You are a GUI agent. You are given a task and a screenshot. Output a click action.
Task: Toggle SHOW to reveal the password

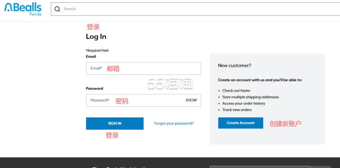191,100
